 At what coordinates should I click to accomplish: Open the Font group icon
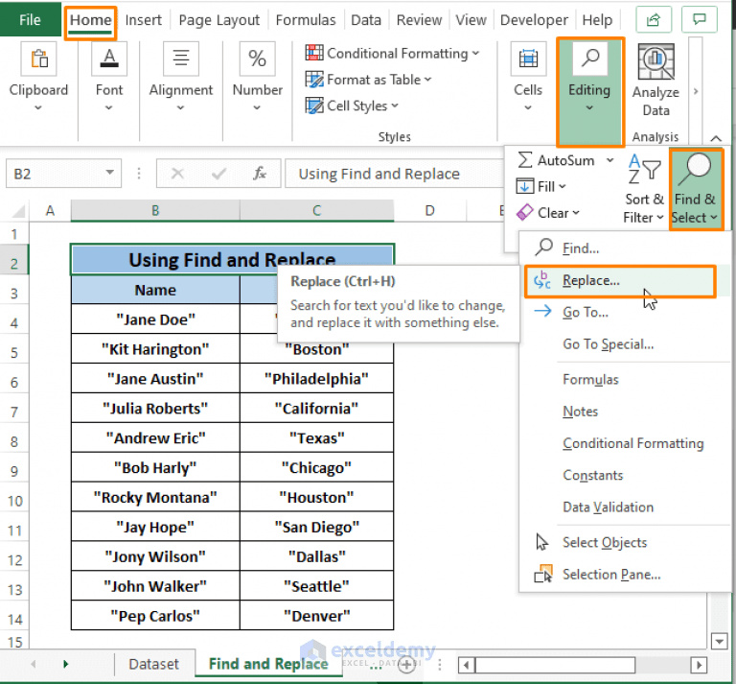click(x=109, y=59)
